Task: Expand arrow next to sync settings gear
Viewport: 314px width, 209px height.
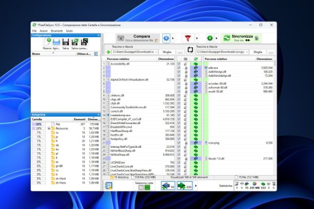Action: pos(217,38)
